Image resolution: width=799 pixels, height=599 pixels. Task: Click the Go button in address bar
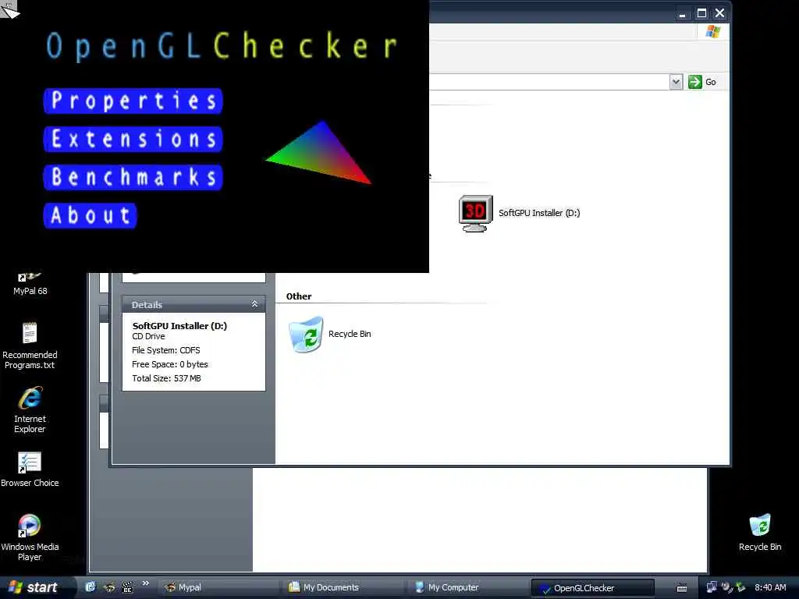coord(702,82)
